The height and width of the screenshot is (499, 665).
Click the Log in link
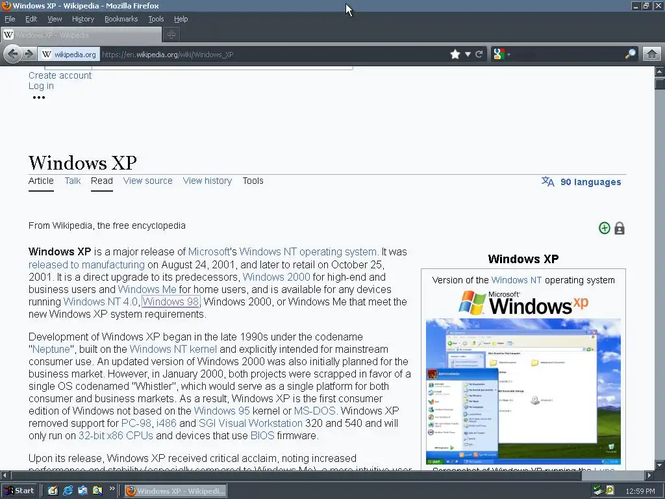41,86
